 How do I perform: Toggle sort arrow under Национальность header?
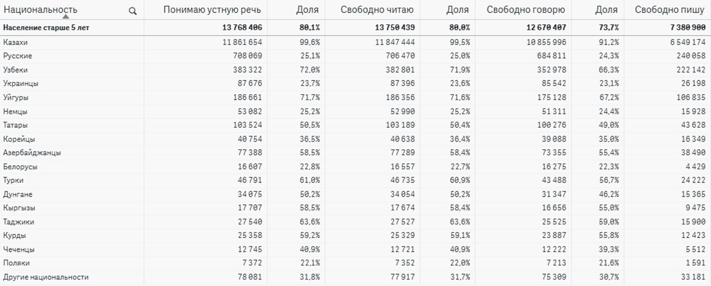coord(66,17)
